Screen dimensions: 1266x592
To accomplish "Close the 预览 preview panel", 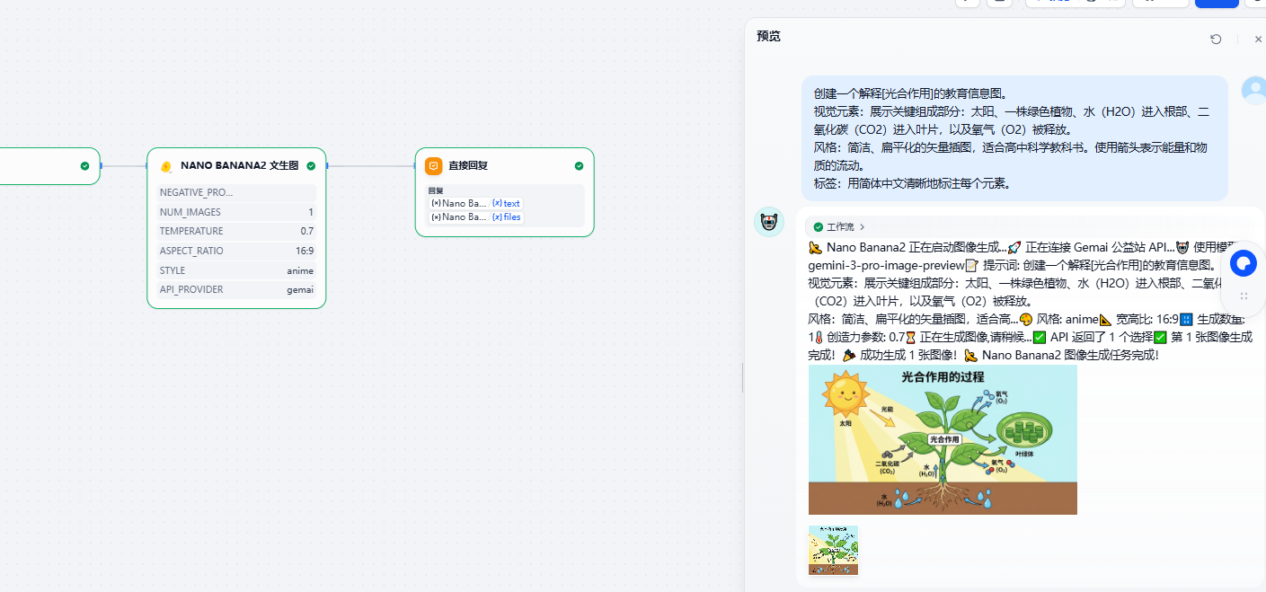I will (1258, 40).
